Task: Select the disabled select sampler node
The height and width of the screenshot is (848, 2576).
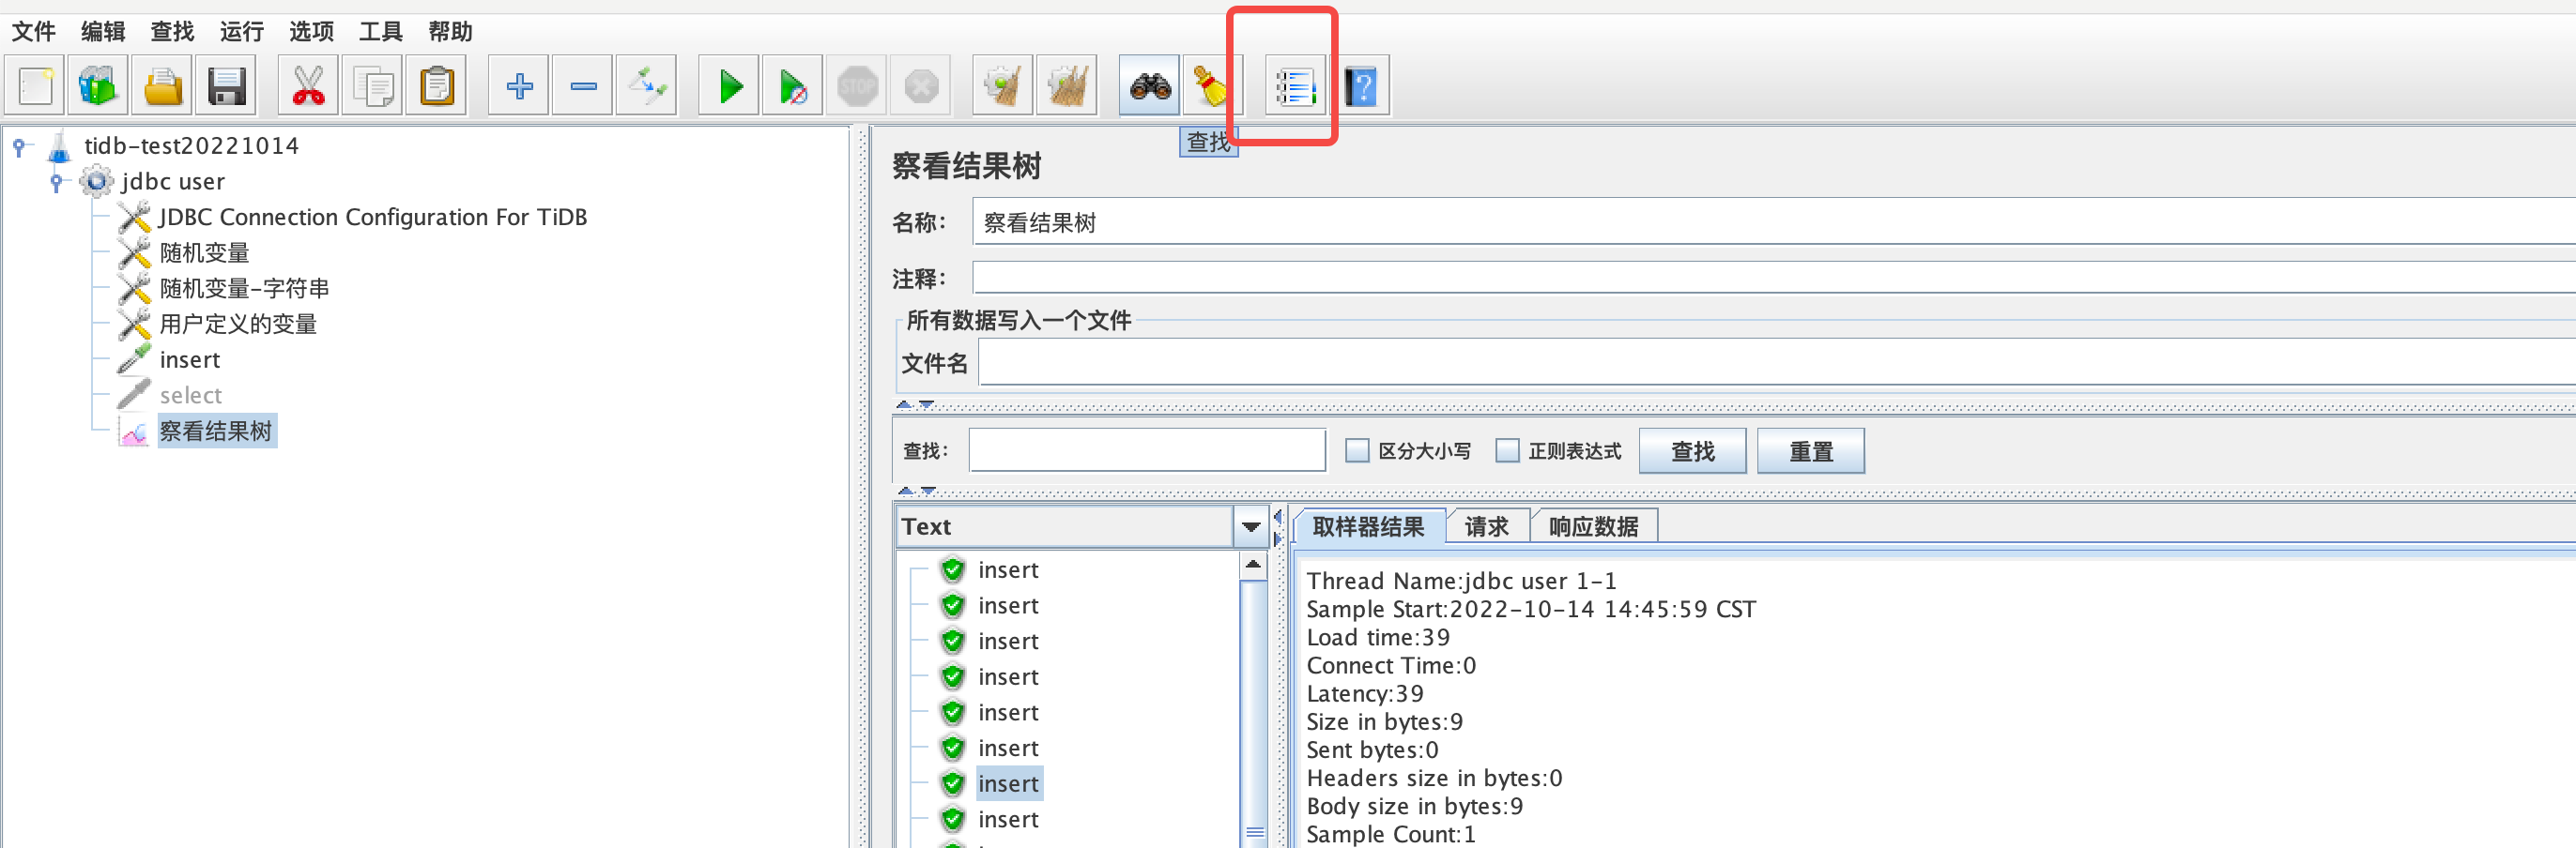Action: click(191, 396)
